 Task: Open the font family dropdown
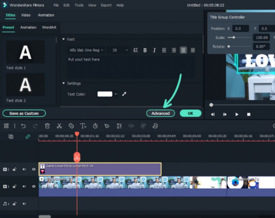[x=86, y=50]
